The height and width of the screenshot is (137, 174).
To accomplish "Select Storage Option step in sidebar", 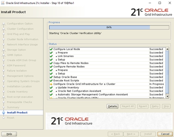I will click(x=16, y=50).
